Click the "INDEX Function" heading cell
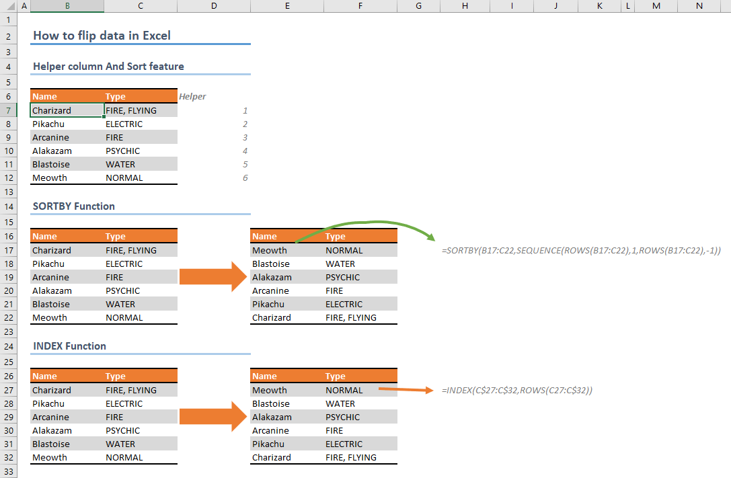Screen dimensions: 731x478 click(69, 346)
